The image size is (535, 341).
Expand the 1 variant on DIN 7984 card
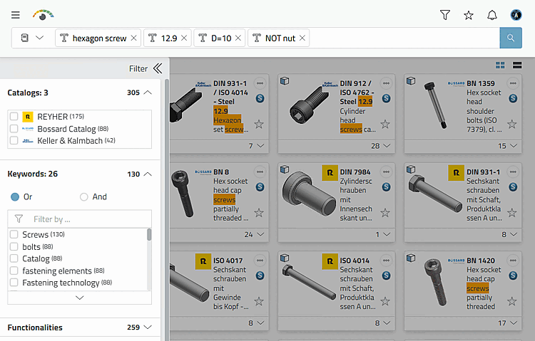point(387,234)
